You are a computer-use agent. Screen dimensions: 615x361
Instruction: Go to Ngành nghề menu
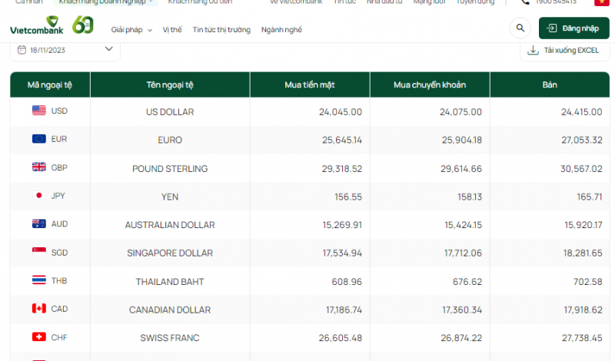281,30
